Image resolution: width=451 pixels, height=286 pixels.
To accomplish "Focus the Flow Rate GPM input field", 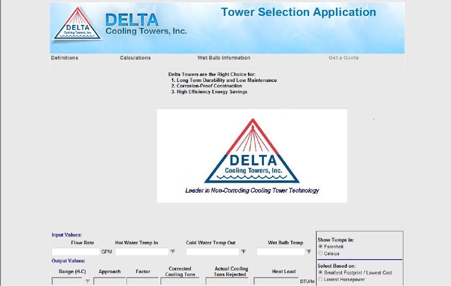I will point(75,252).
